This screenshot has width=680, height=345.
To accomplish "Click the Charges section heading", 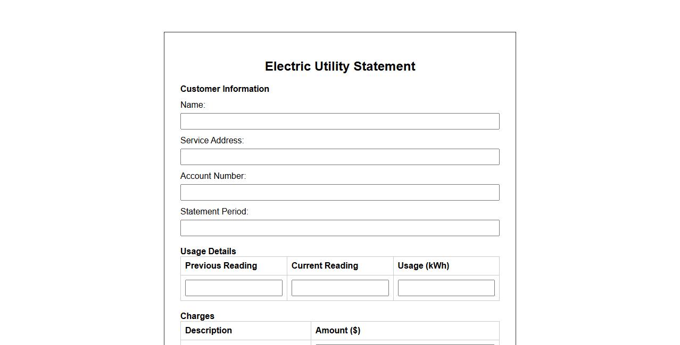I will [x=197, y=316].
